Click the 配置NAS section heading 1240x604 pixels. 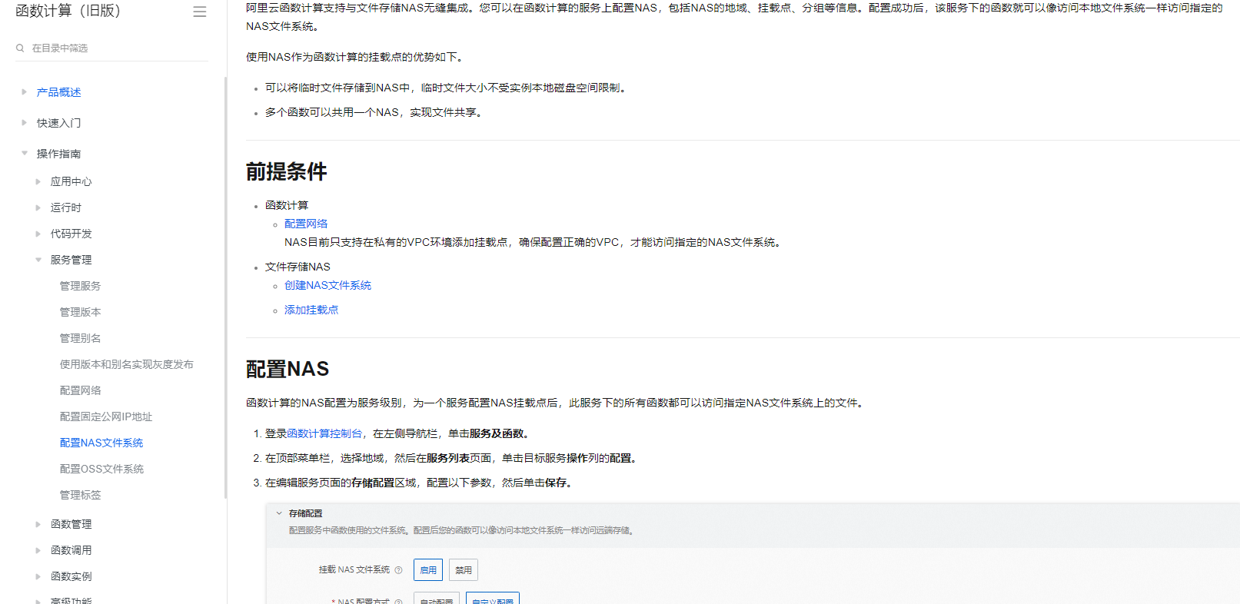[x=288, y=369]
